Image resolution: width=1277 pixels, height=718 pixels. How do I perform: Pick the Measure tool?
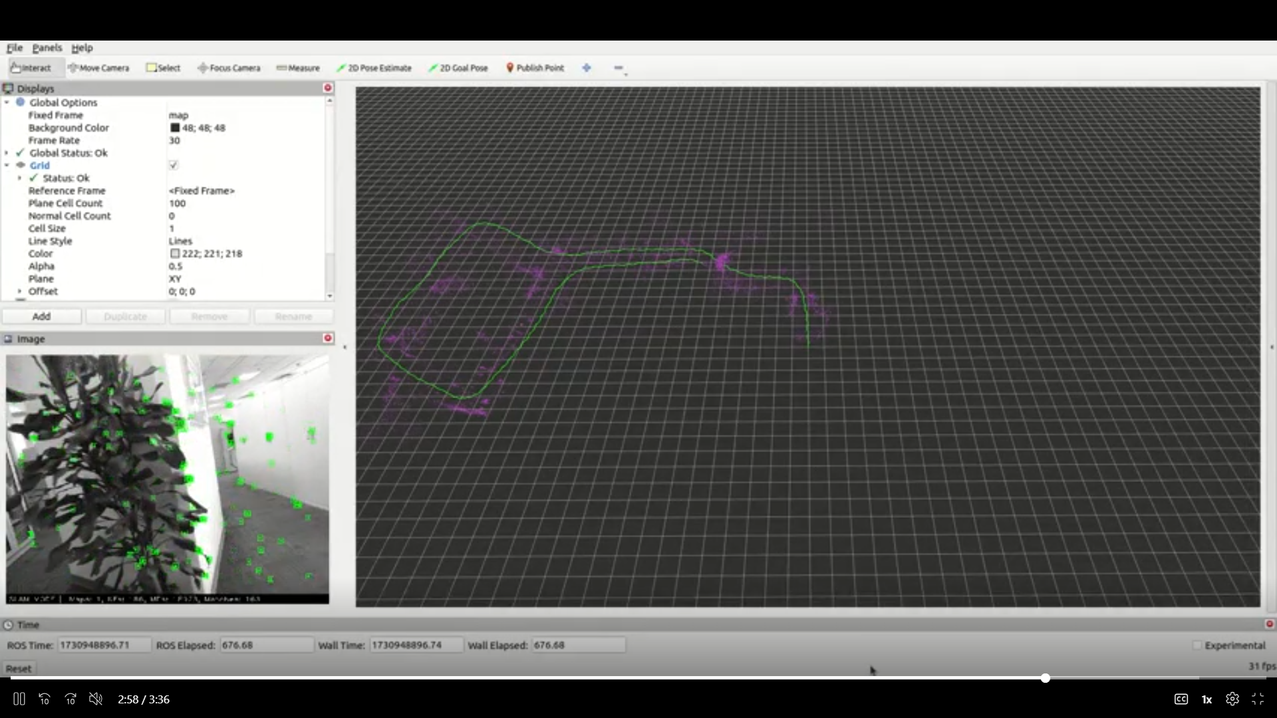[298, 68]
